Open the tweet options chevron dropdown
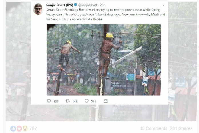The width and height of the screenshot is (199, 133). (163, 5)
